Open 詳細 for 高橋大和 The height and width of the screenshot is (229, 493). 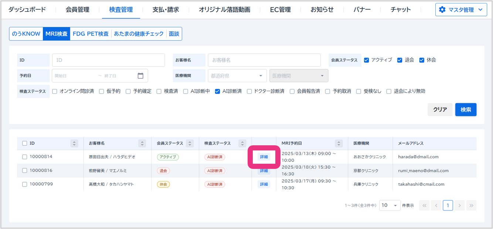tap(264, 184)
